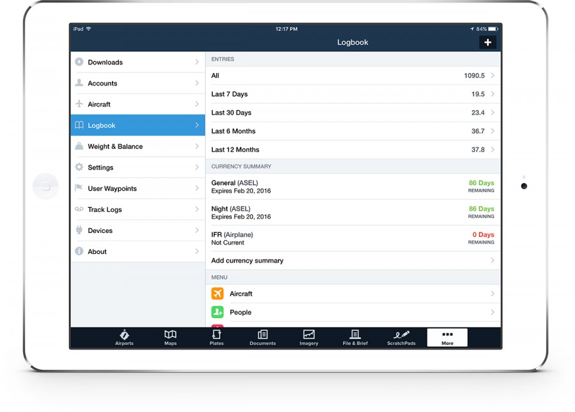Viewport: 575px width, 412px height.
Task: Tap the orange Aircraft airplane icon under Menu
Action: (217, 294)
